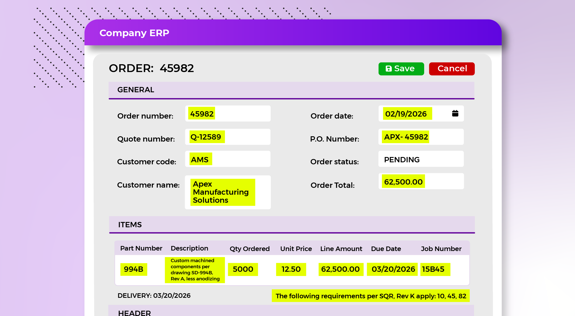Click the red Cancel button
Screen dimensions: 575x316
[x=451, y=69]
